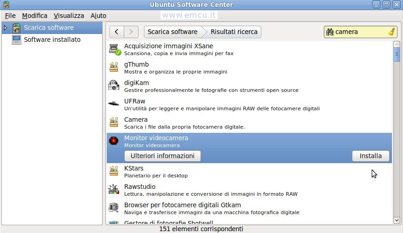Screen dimensions: 403x233
Task: Select the Rawstudio entry title
Action: click(140, 187)
